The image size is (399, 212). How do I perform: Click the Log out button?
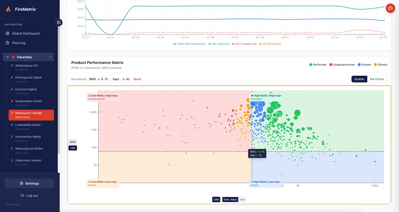coord(29,195)
